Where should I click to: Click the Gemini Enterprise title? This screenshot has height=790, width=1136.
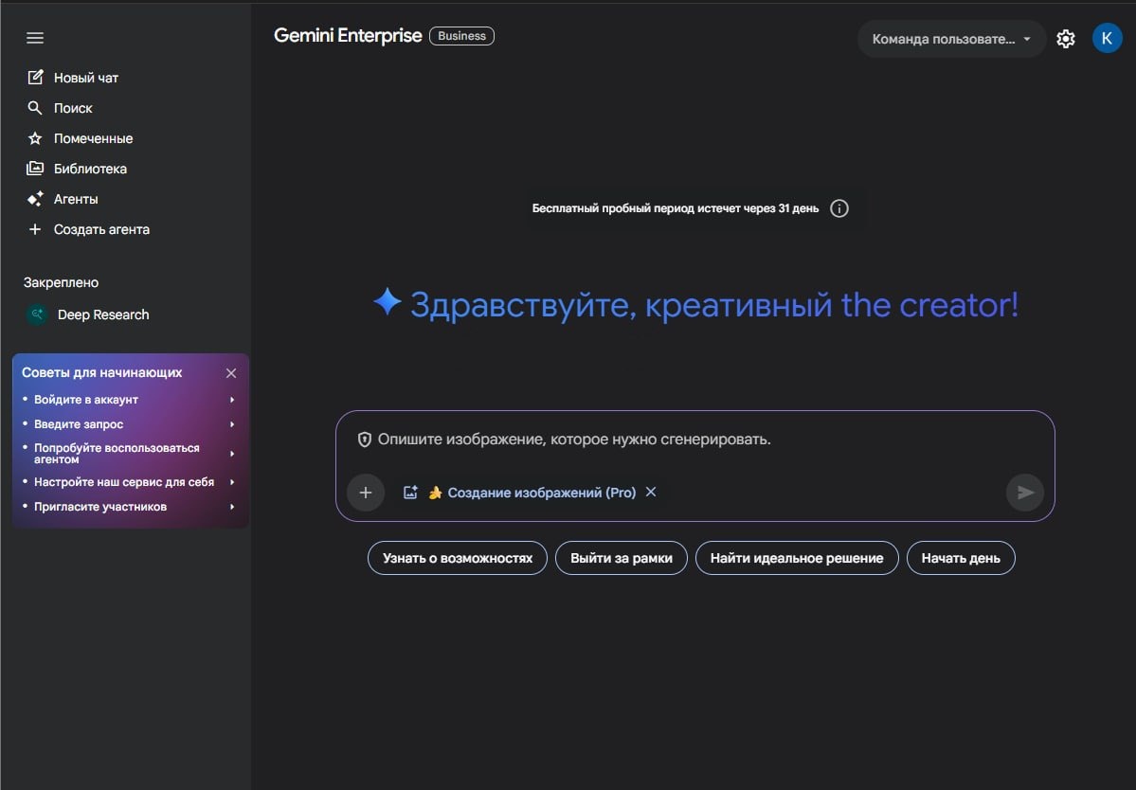[348, 35]
